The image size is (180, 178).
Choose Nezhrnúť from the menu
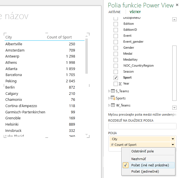tap(149, 159)
